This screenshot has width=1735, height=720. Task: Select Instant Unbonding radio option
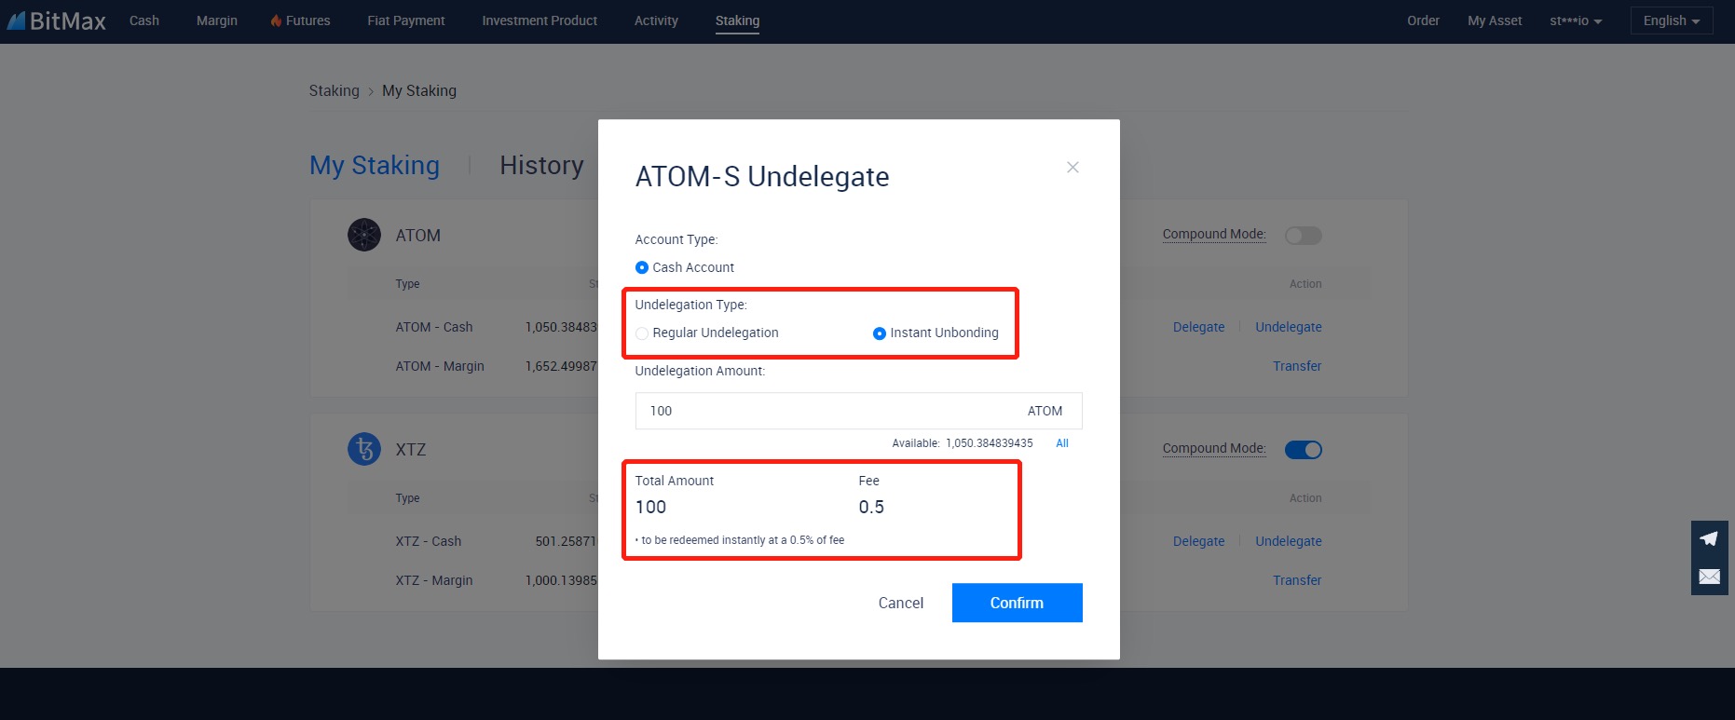(x=879, y=333)
